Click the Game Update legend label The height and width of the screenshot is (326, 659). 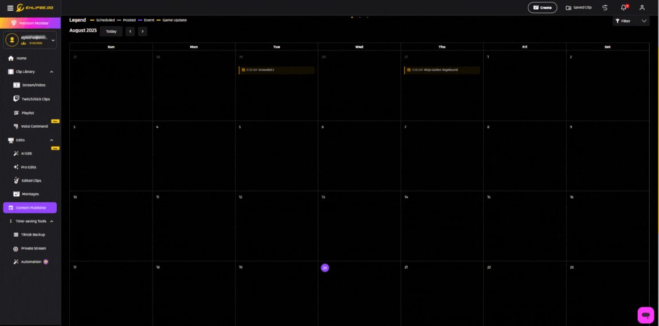click(x=174, y=20)
